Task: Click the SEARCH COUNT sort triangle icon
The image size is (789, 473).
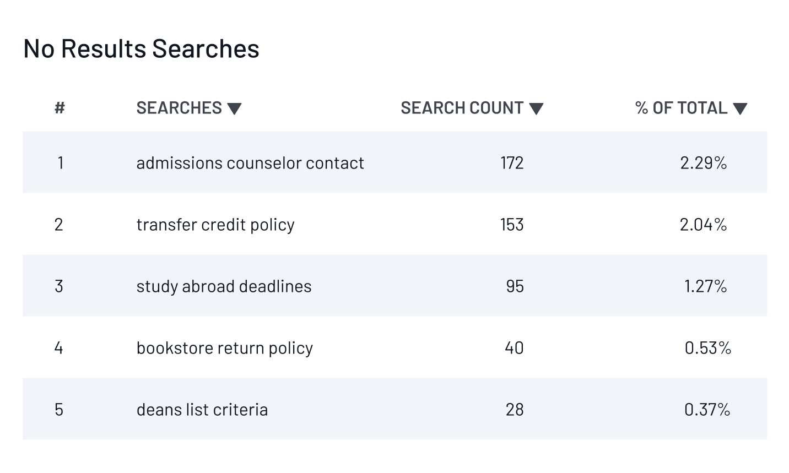Action: [x=537, y=108]
